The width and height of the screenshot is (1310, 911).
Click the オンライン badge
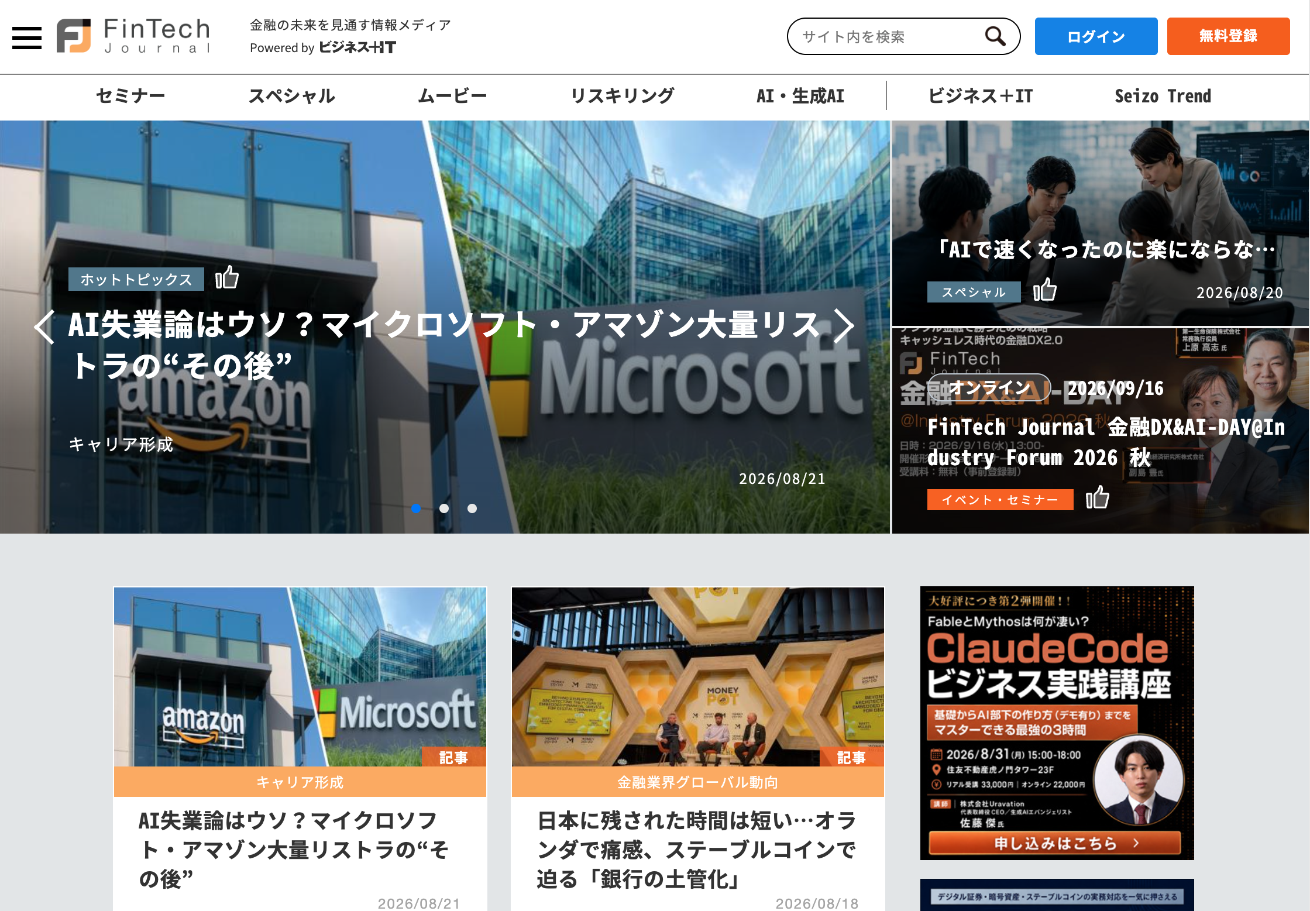(x=989, y=388)
